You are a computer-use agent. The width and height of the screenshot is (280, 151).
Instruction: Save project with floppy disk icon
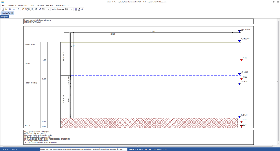click(x=10, y=9)
